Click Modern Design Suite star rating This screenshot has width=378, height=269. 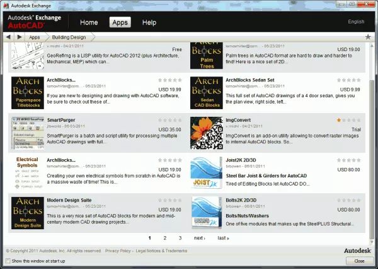[x=170, y=200]
